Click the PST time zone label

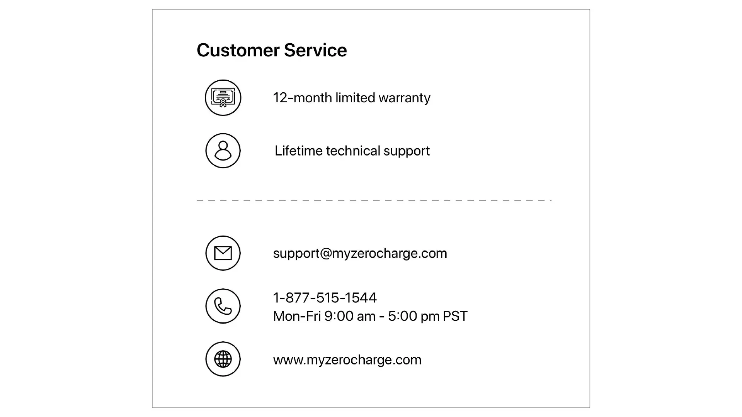[455, 316]
